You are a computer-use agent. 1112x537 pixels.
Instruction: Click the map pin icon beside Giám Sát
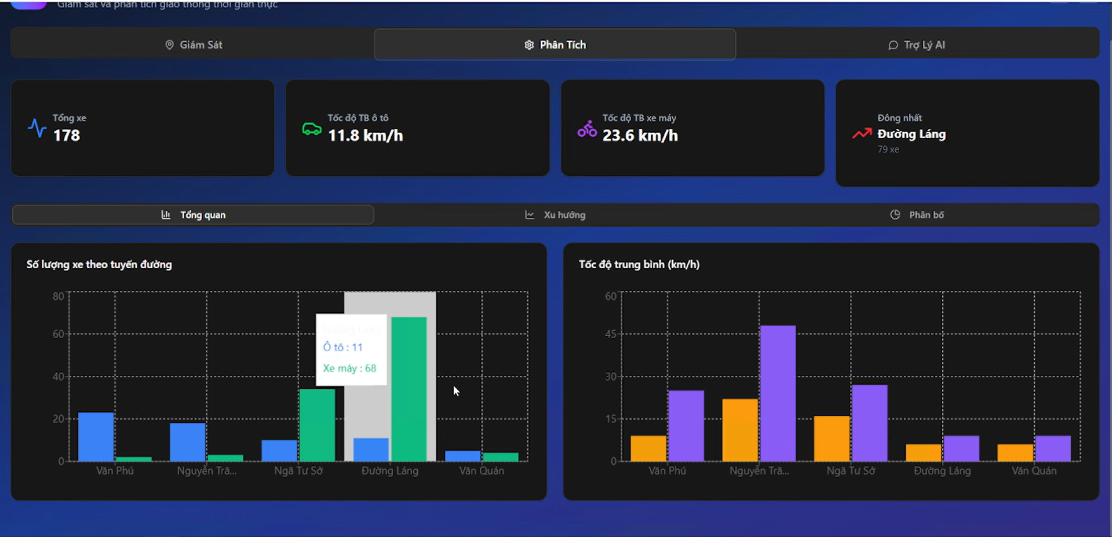click(x=169, y=45)
